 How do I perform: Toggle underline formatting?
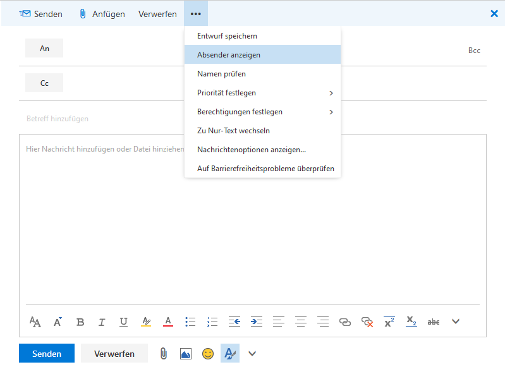point(124,322)
